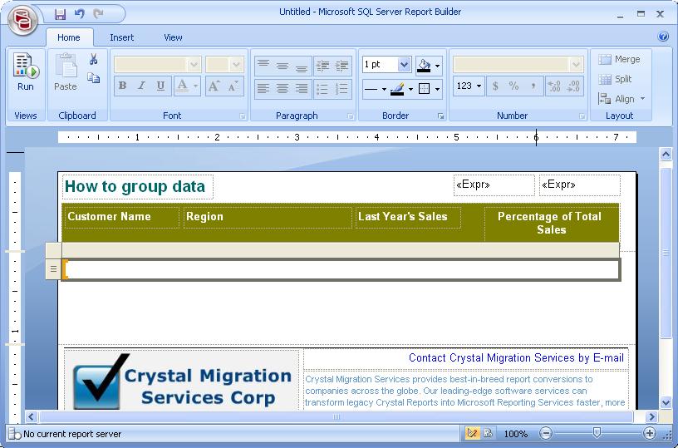Click the decrease decimal places icon
This screenshot has width=678, height=448.
573,86
